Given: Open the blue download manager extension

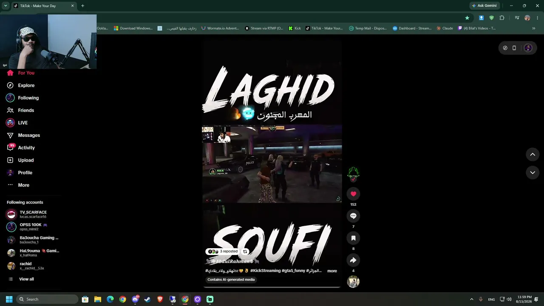Looking at the screenshot, I should [x=481, y=18].
